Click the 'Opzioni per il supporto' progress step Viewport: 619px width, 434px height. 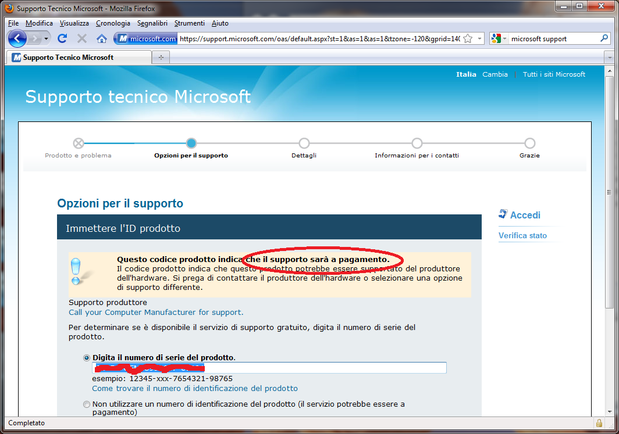click(191, 144)
